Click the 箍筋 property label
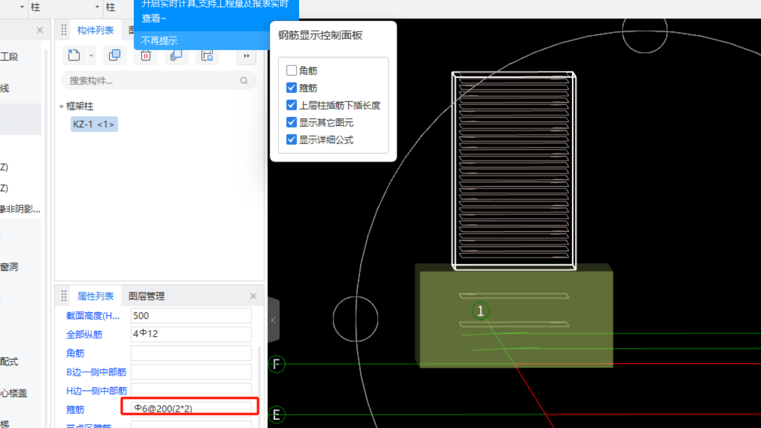 click(x=75, y=409)
